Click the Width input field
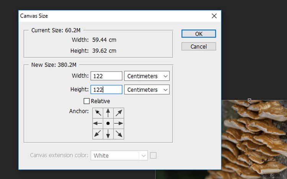 pos(106,76)
